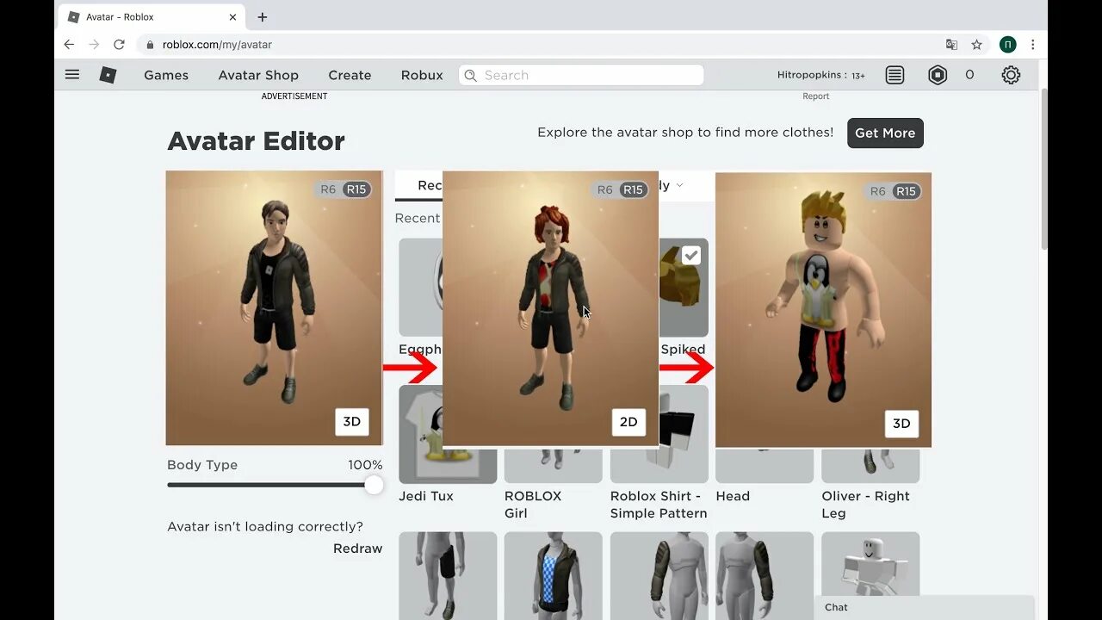Click the Robux balance showing 0

tap(969, 75)
